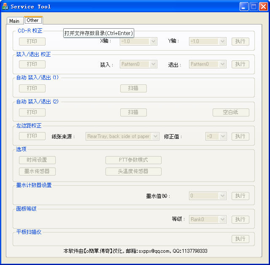Expand the 墨水值(%) dropdown
This screenshot has height=265, width=270.
click(x=223, y=196)
